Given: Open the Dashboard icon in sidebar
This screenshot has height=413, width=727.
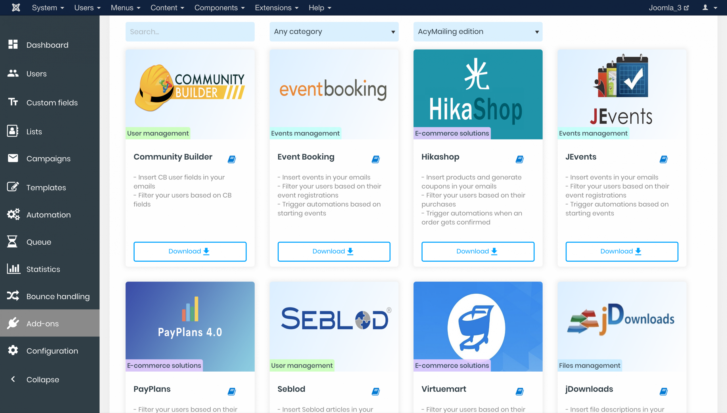Looking at the screenshot, I should 13,44.
